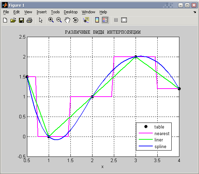
Task: Select the Pan hand tool
Action: point(67,20)
